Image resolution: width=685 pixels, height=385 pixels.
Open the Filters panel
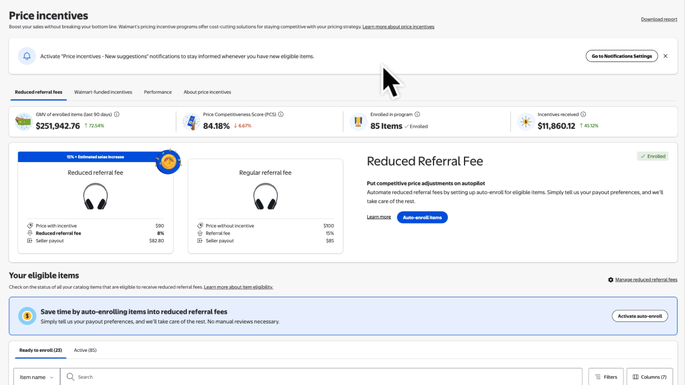coord(606,377)
